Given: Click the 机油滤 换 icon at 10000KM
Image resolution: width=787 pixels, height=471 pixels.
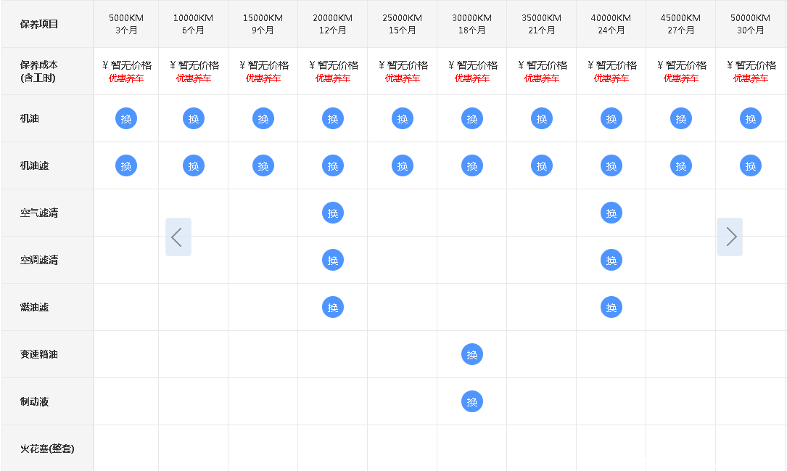Looking at the screenshot, I should tap(194, 165).
